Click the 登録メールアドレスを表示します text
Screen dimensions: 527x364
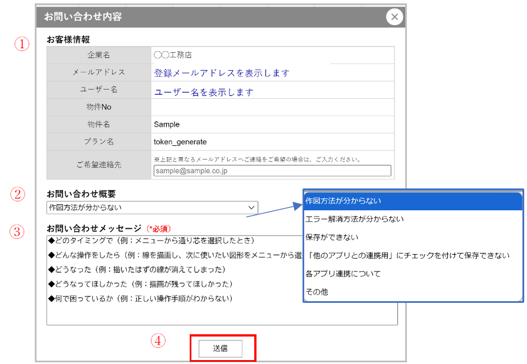point(222,73)
